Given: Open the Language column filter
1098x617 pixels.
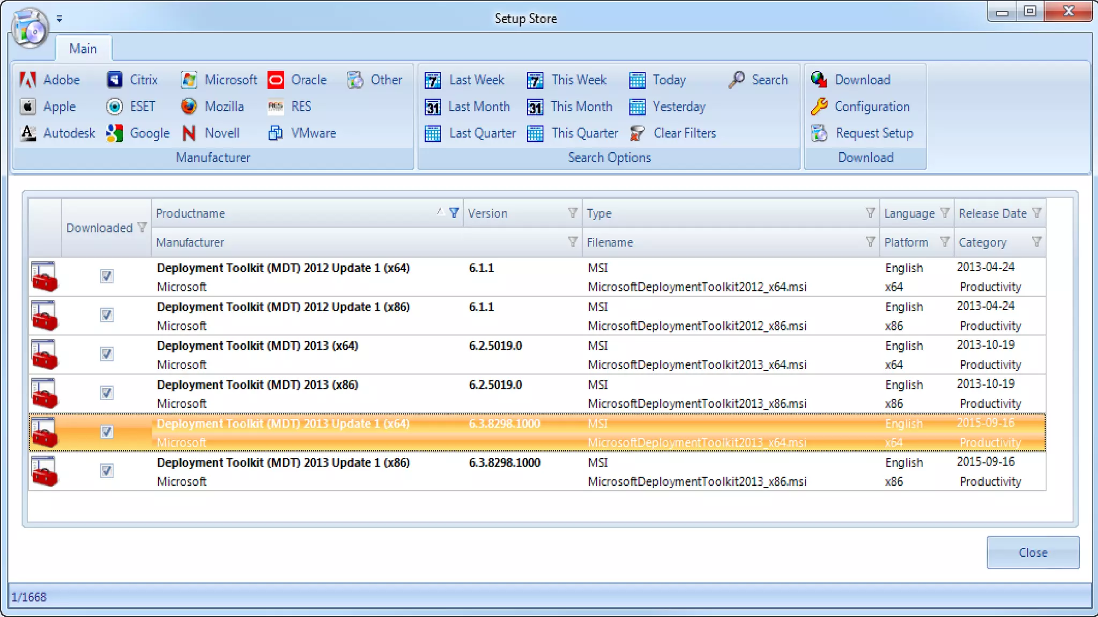Looking at the screenshot, I should pos(945,213).
